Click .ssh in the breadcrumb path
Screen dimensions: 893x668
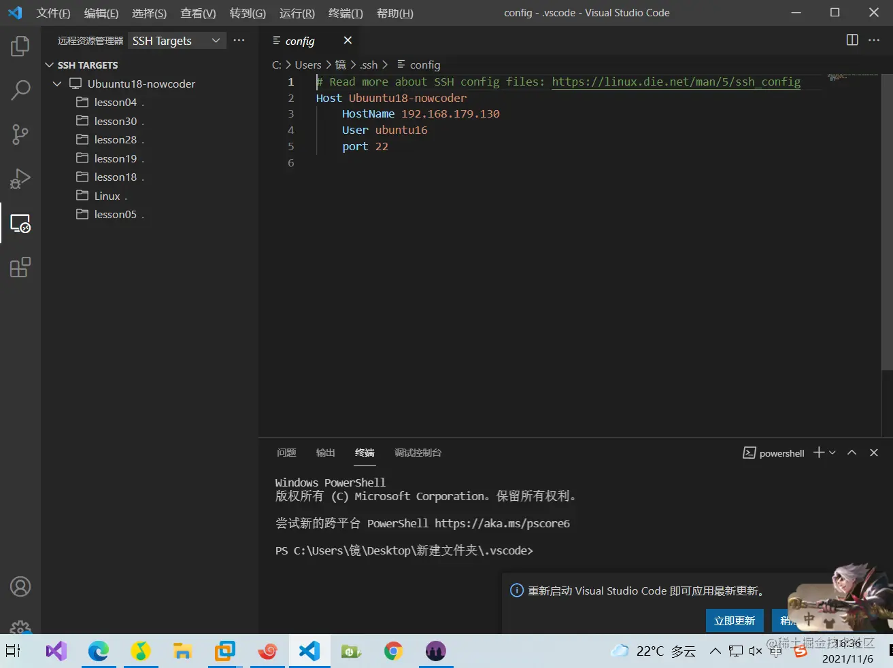[369, 65]
